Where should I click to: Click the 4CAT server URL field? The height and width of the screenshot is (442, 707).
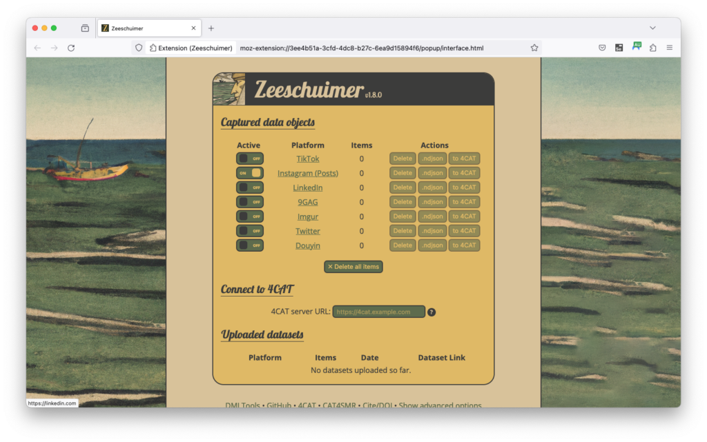(x=378, y=312)
